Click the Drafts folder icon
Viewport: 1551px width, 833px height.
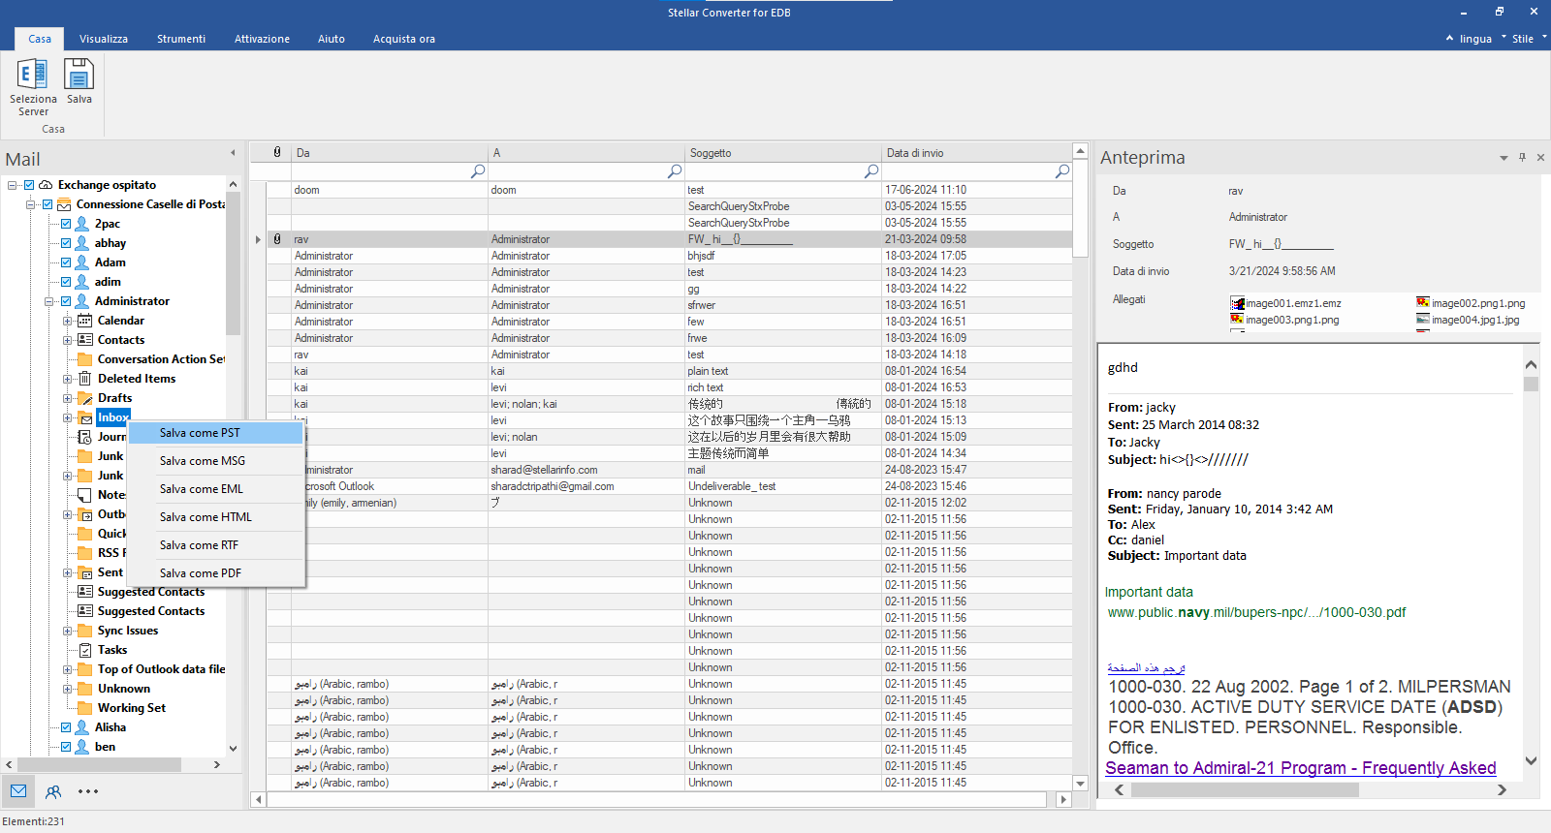pyautogui.click(x=85, y=398)
